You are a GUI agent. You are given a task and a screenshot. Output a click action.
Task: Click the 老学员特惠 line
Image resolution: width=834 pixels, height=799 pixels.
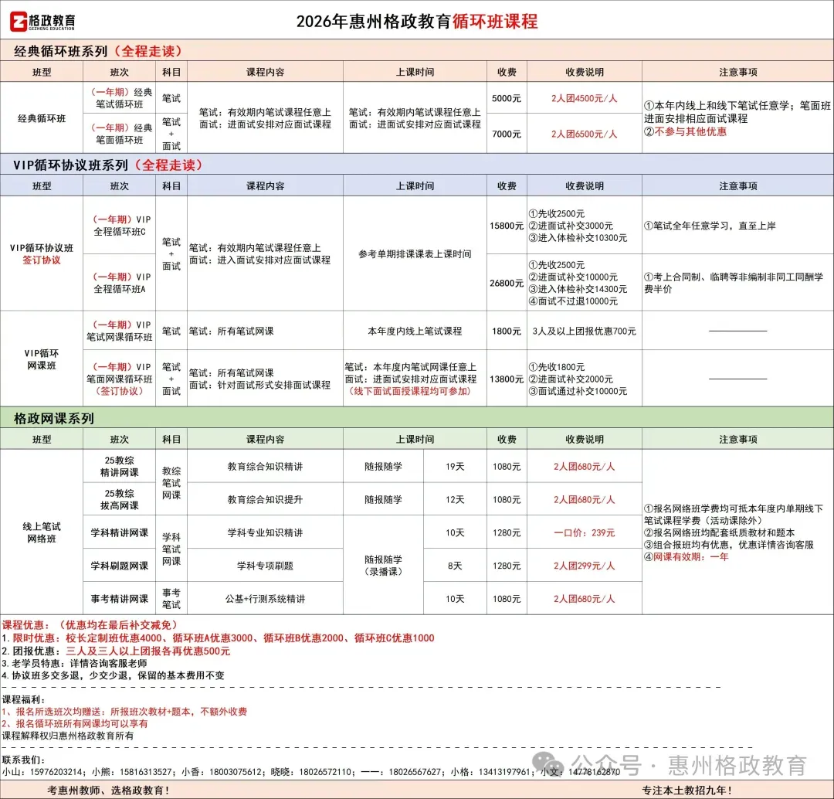[x=74, y=663]
